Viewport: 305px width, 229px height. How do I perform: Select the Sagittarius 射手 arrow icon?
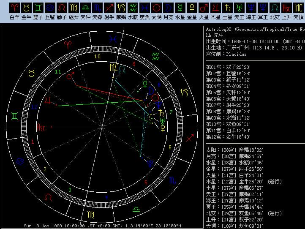click(109, 8)
